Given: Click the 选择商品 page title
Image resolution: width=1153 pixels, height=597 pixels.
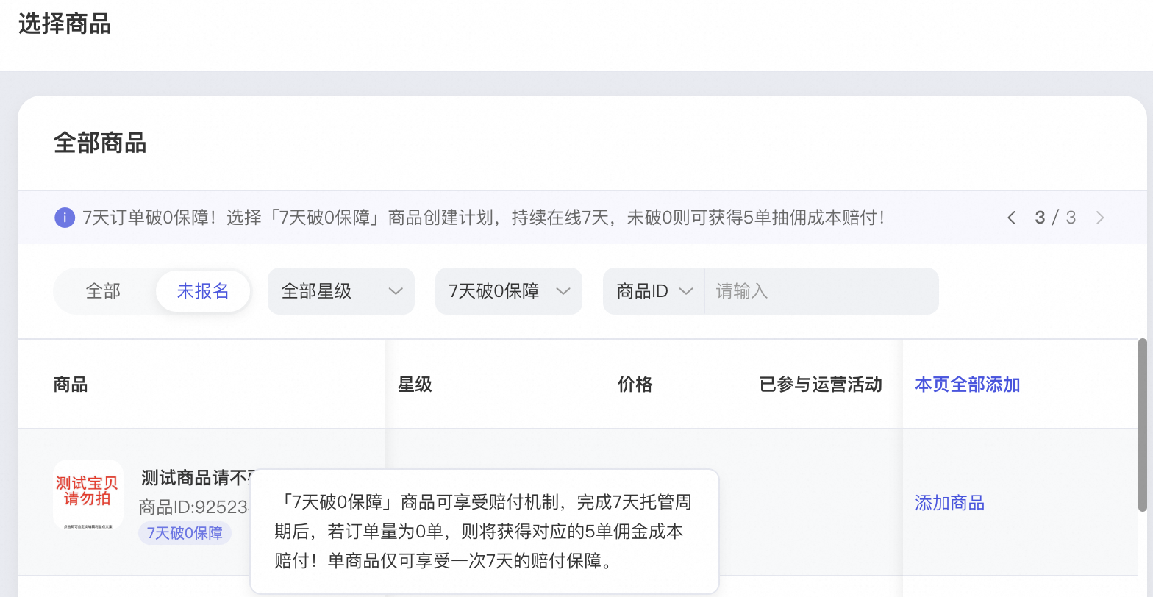Looking at the screenshot, I should click(x=65, y=24).
